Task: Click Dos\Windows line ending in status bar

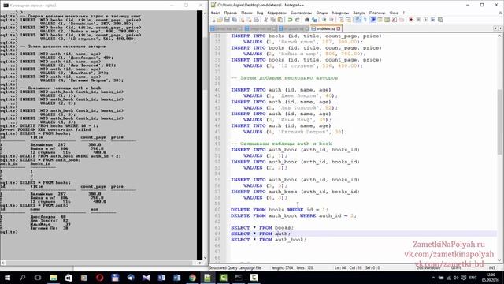Action: click(428, 267)
